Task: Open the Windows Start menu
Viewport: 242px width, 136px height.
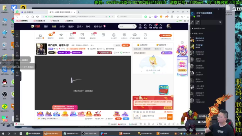Action: (x=3, y=134)
